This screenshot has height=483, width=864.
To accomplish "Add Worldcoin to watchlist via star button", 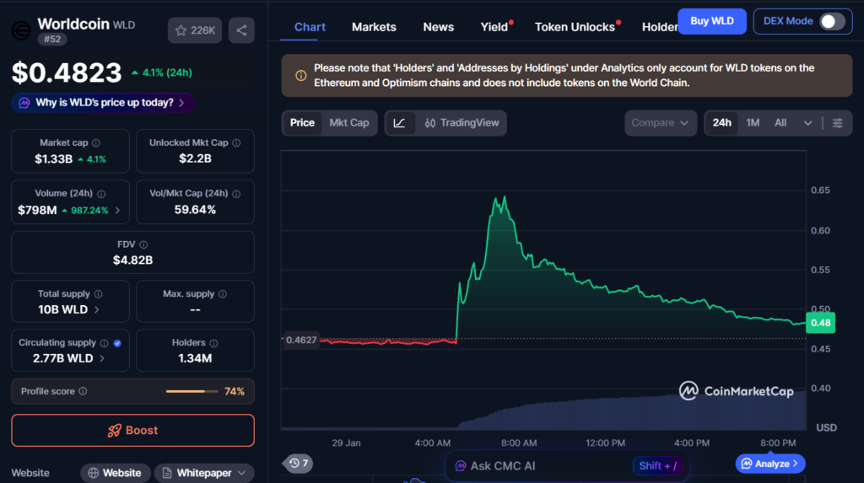I will pyautogui.click(x=195, y=31).
